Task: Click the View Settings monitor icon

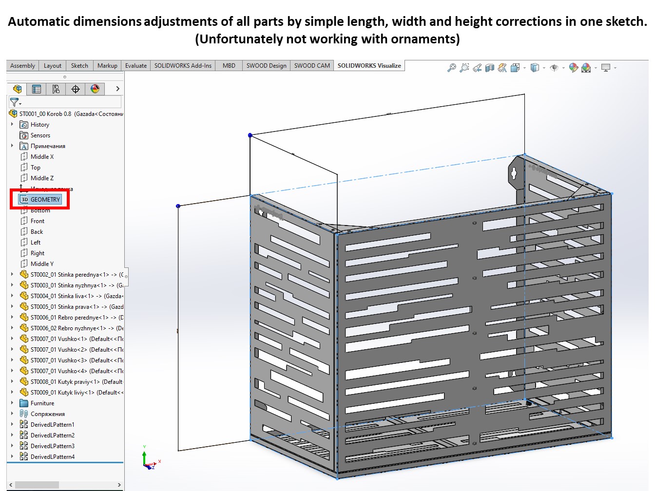Action: point(606,68)
